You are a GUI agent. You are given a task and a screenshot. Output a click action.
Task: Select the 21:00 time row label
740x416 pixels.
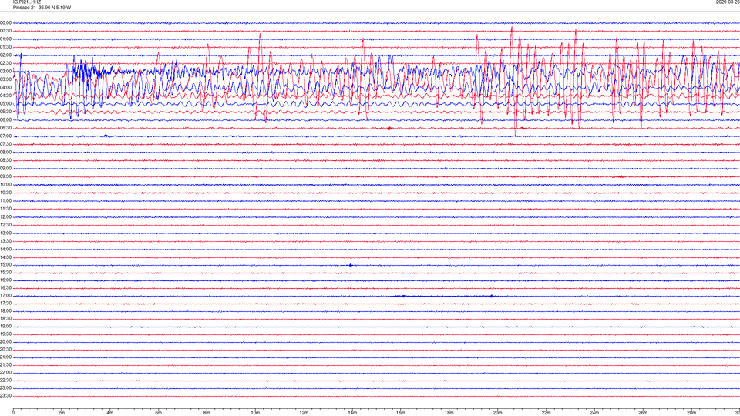5,357
